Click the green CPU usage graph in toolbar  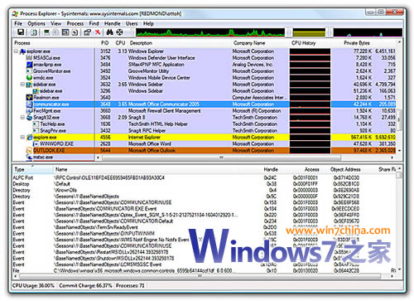pyautogui.click(x=210, y=32)
